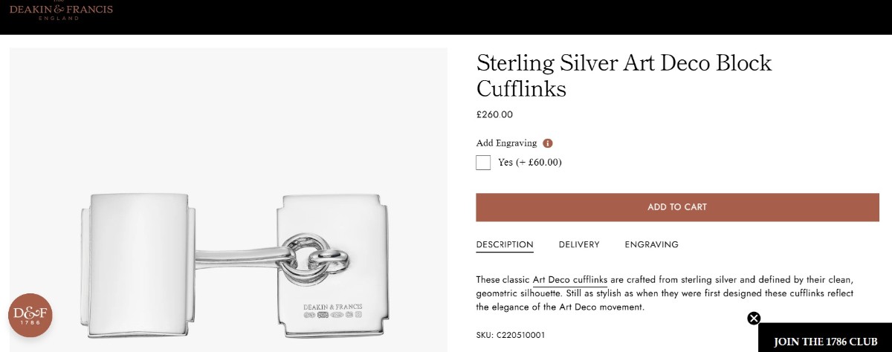Click the SKU C220510001 text
892x352 pixels.
510,335
